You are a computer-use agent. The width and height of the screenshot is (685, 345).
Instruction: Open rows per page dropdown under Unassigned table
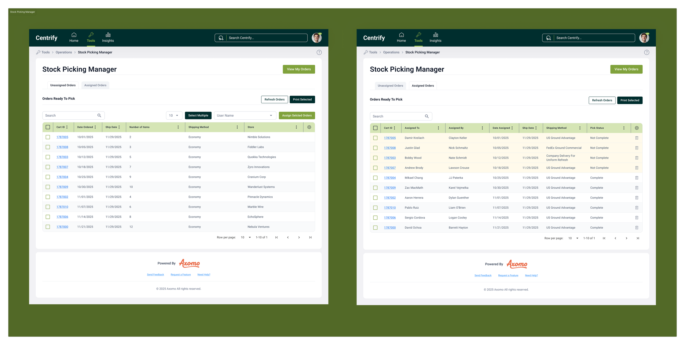(246, 237)
